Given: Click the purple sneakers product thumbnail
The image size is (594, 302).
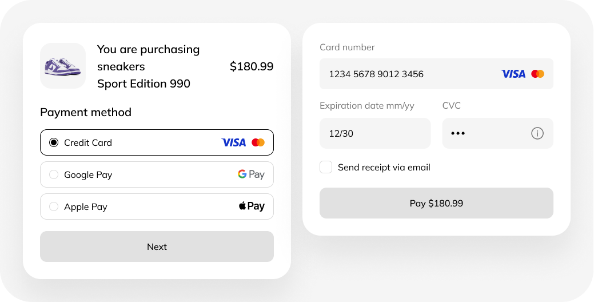Looking at the screenshot, I should 63,66.
